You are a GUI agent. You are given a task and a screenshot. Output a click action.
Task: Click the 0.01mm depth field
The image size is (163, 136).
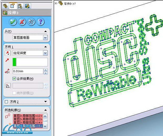[28, 71]
